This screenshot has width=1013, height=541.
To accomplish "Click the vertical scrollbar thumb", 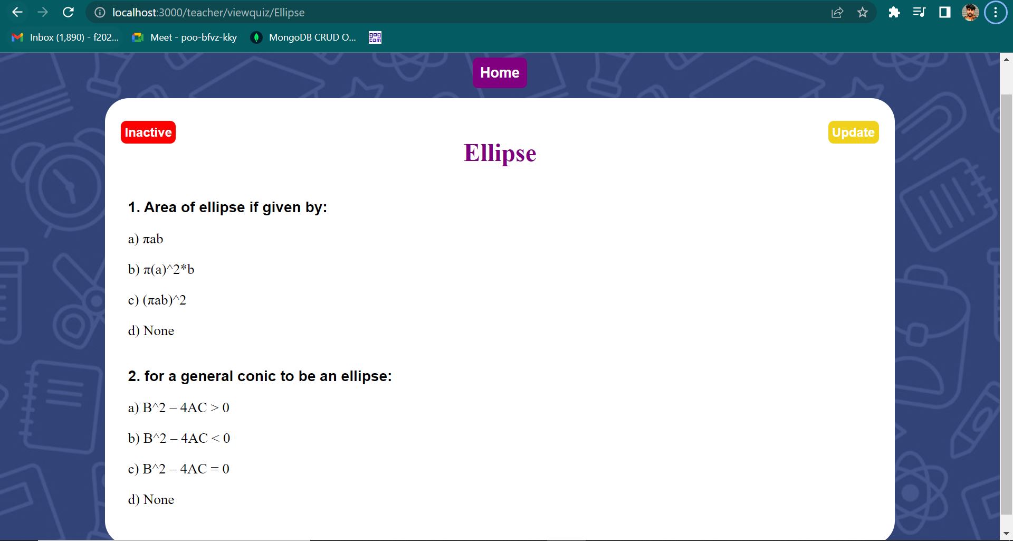I will pyautogui.click(x=1006, y=304).
